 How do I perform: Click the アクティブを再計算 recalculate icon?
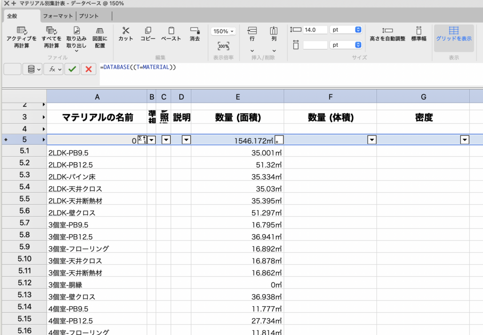[x=21, y=31]
